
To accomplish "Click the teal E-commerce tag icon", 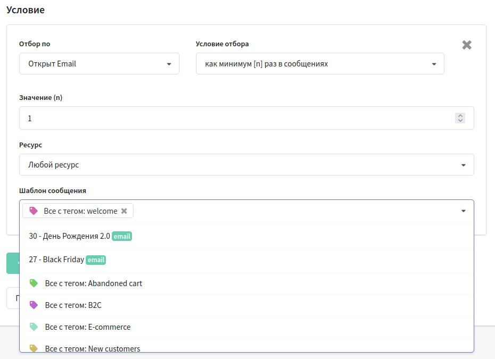I will click(x=34, y=327).
